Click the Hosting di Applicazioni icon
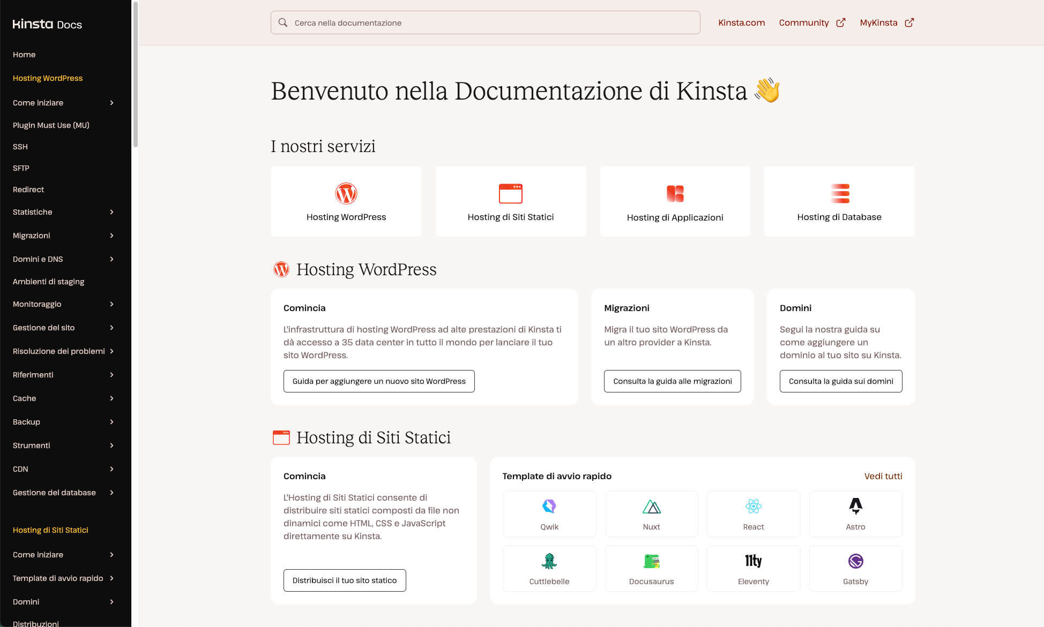Screen dimensions: 1044x627 coord(675,193)
